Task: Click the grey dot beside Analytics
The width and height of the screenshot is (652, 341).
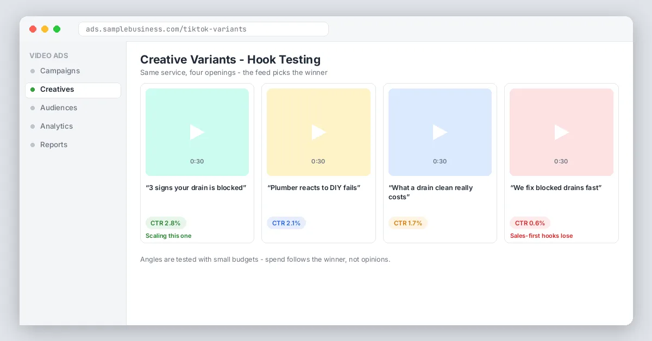Action: point(33,127)
